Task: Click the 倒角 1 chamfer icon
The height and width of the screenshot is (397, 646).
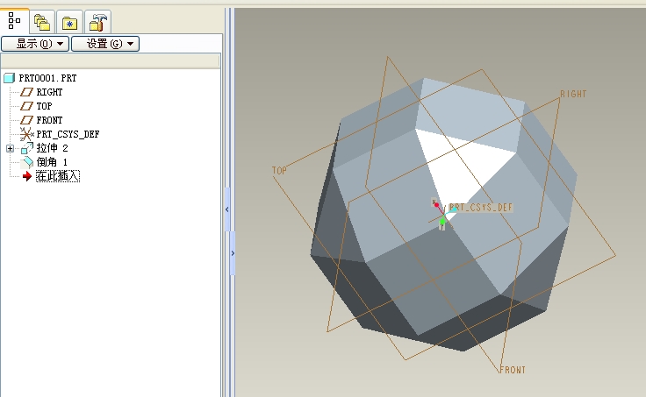Action: [x=27, y=162]
